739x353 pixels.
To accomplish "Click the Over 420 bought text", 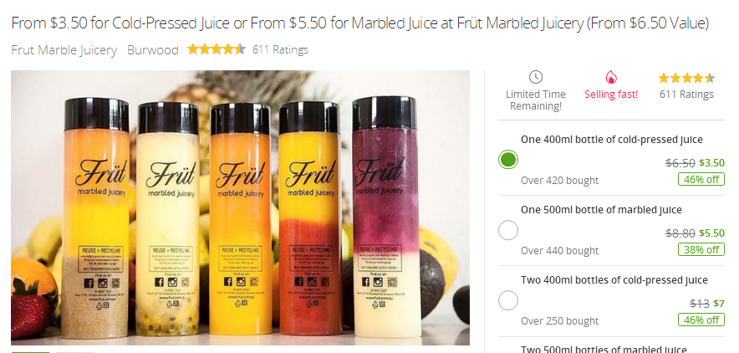I will click(559, 181).
